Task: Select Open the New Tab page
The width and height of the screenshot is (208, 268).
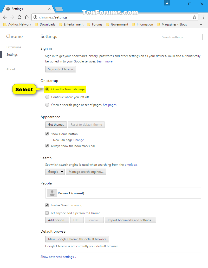Action: pyautogui.click(x=47, y=89)
